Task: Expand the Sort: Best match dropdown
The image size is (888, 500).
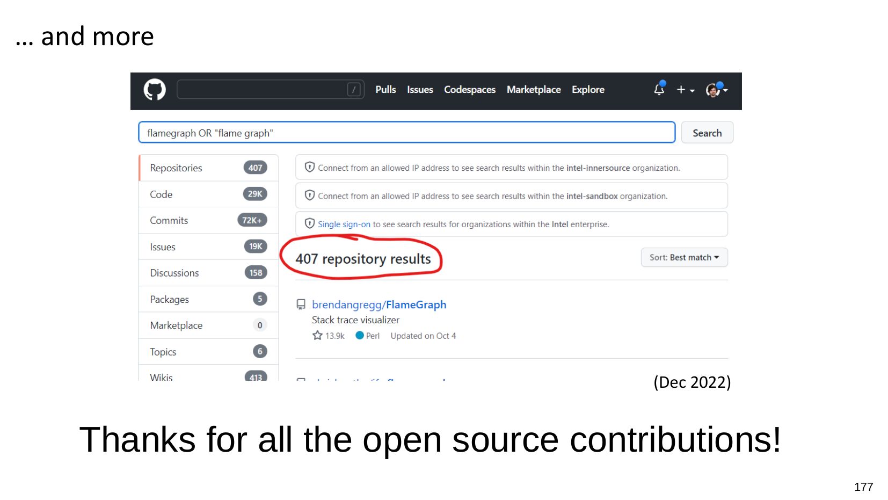Action: tap(684, 258)
